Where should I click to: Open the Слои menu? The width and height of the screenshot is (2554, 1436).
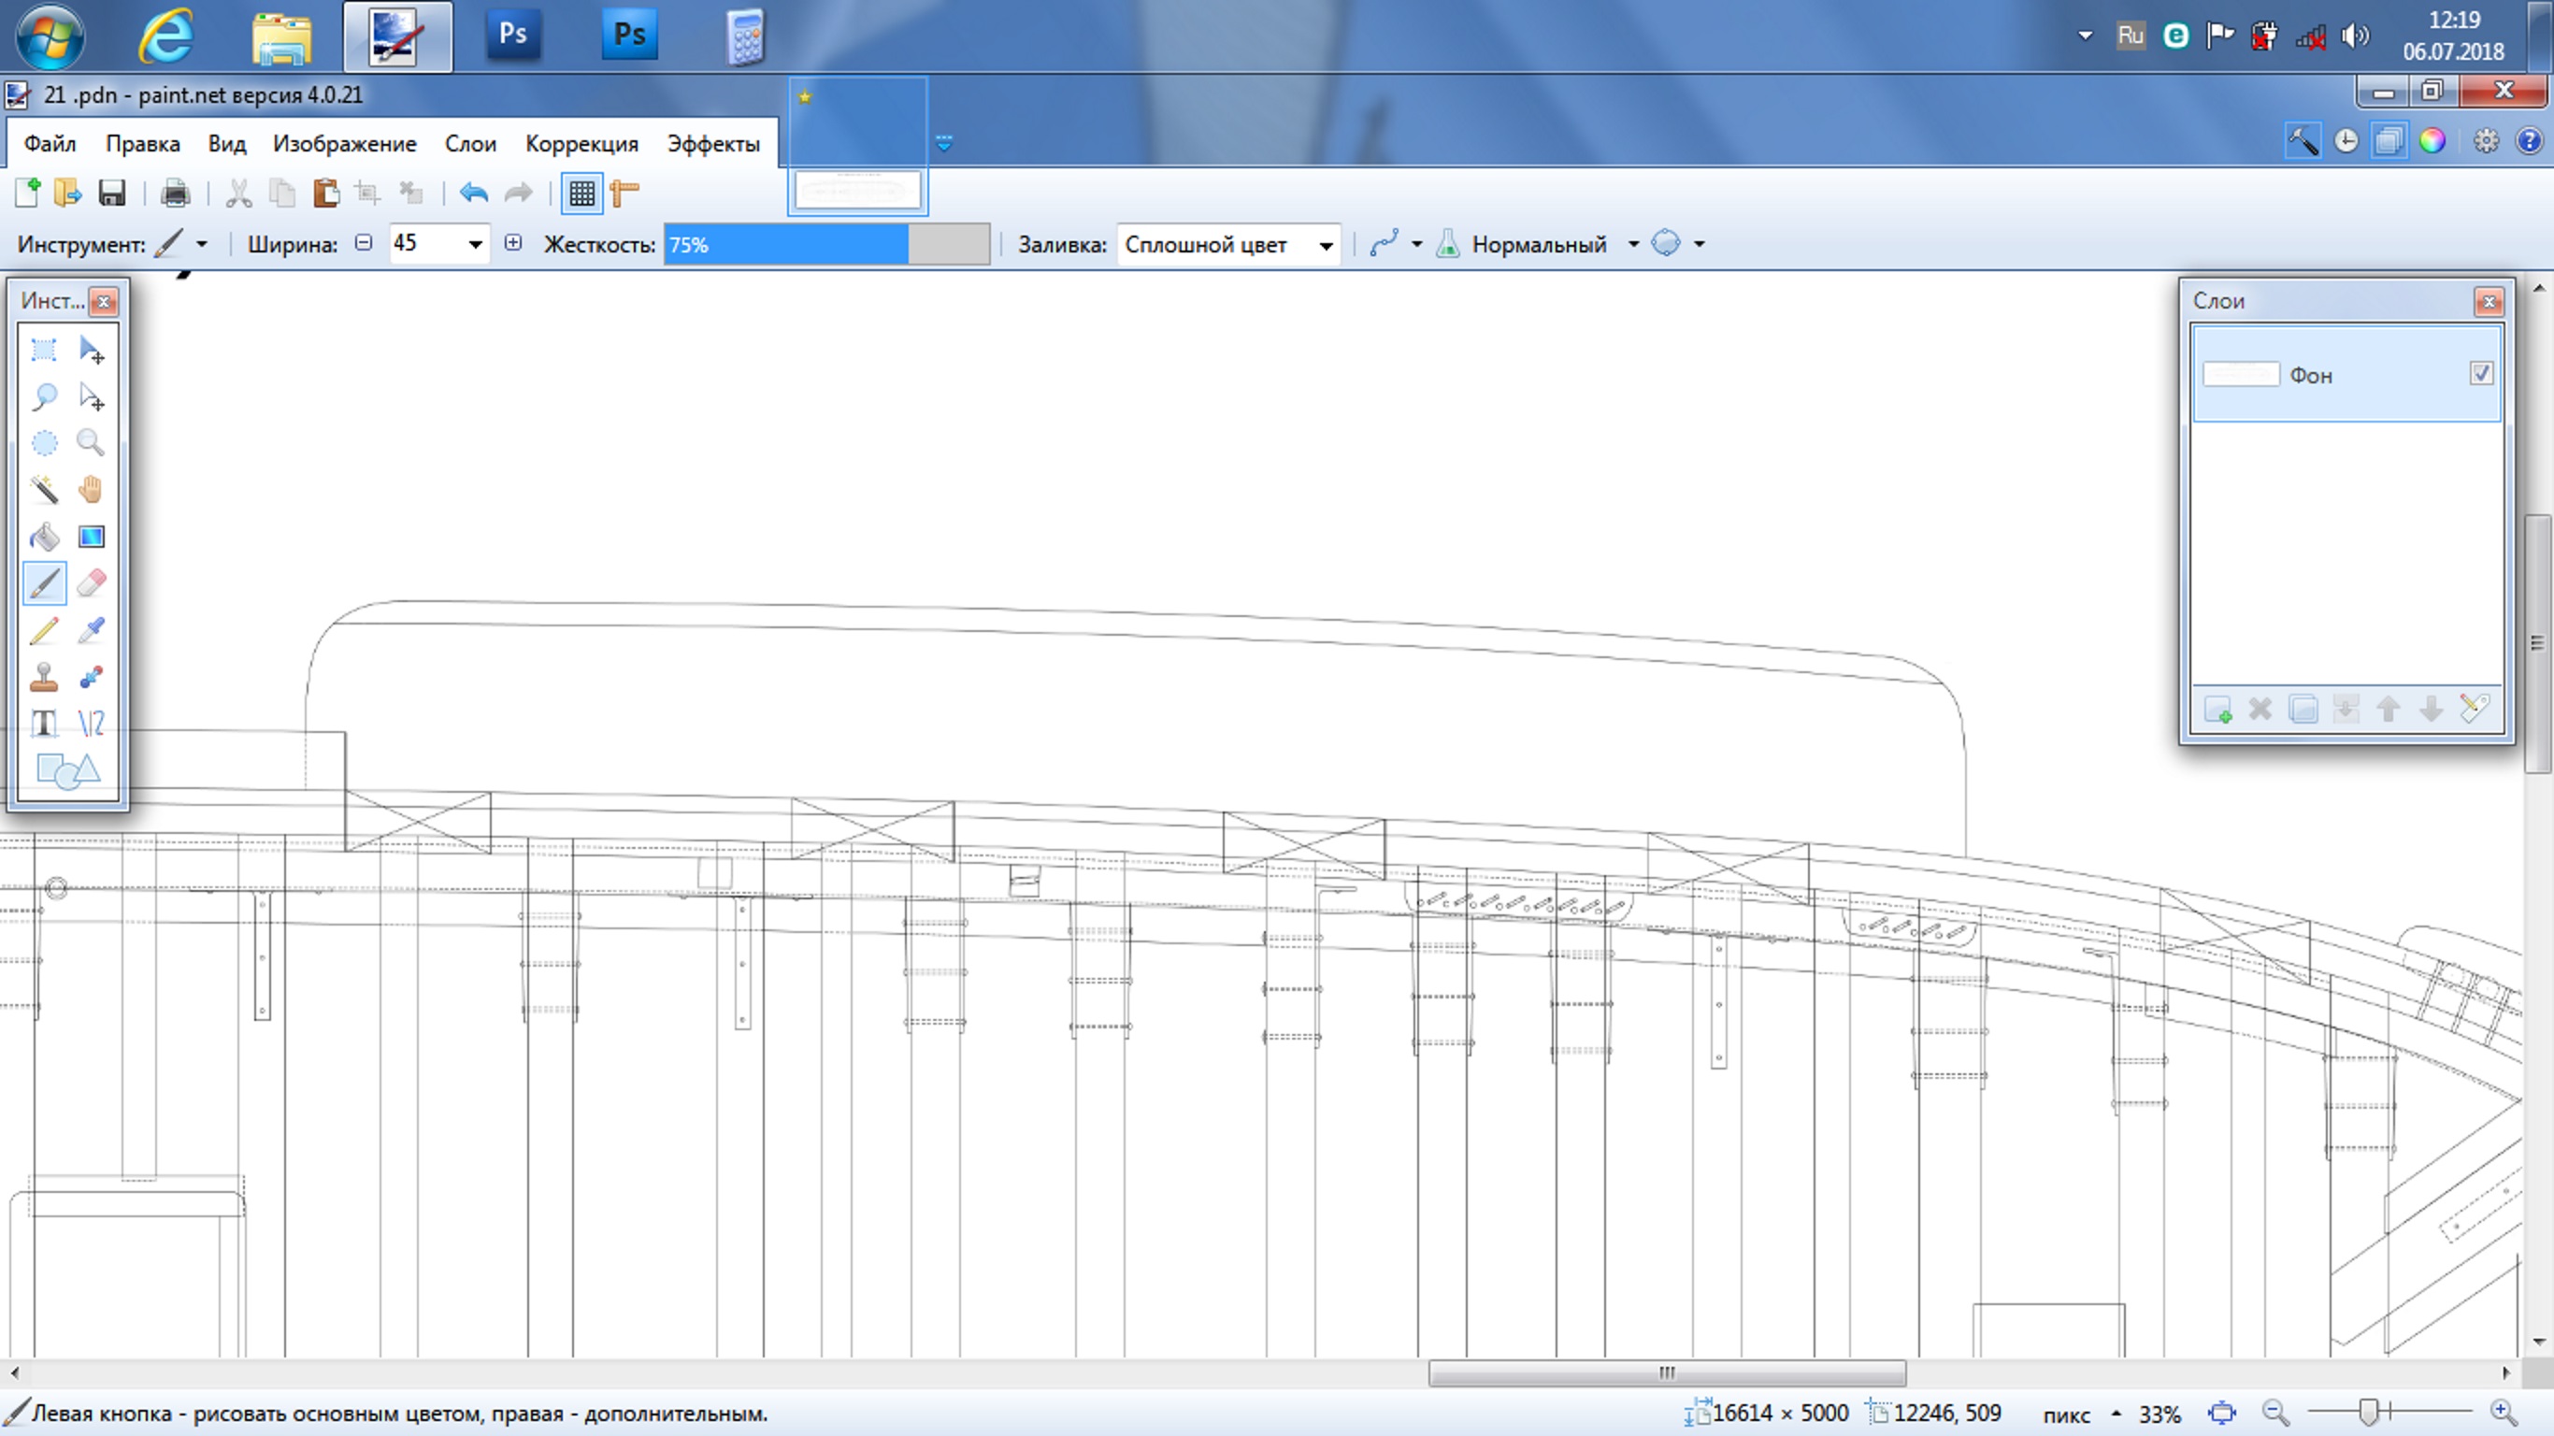tap(470, 144)
